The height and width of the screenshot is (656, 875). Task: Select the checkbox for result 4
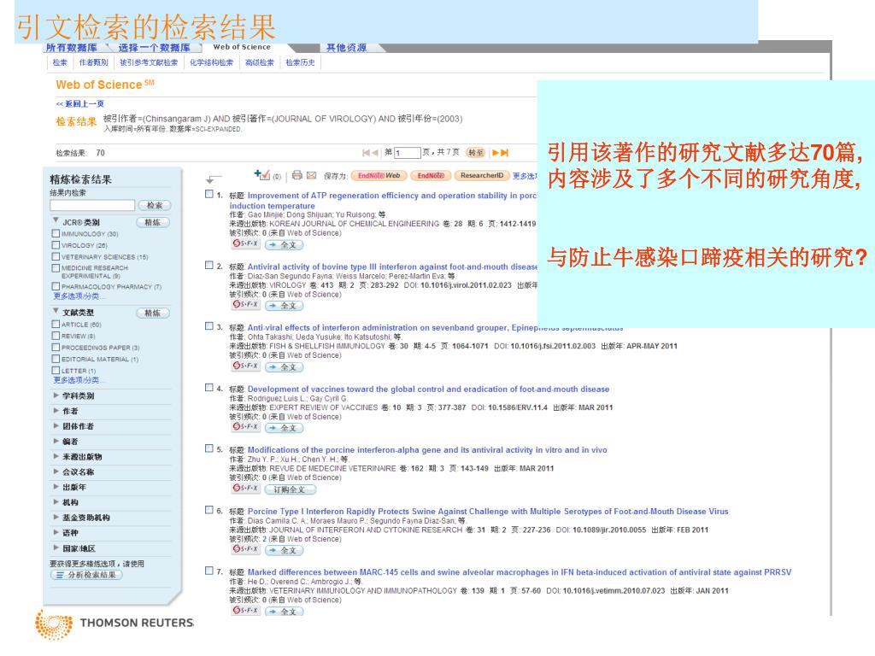tap(209, 388)
